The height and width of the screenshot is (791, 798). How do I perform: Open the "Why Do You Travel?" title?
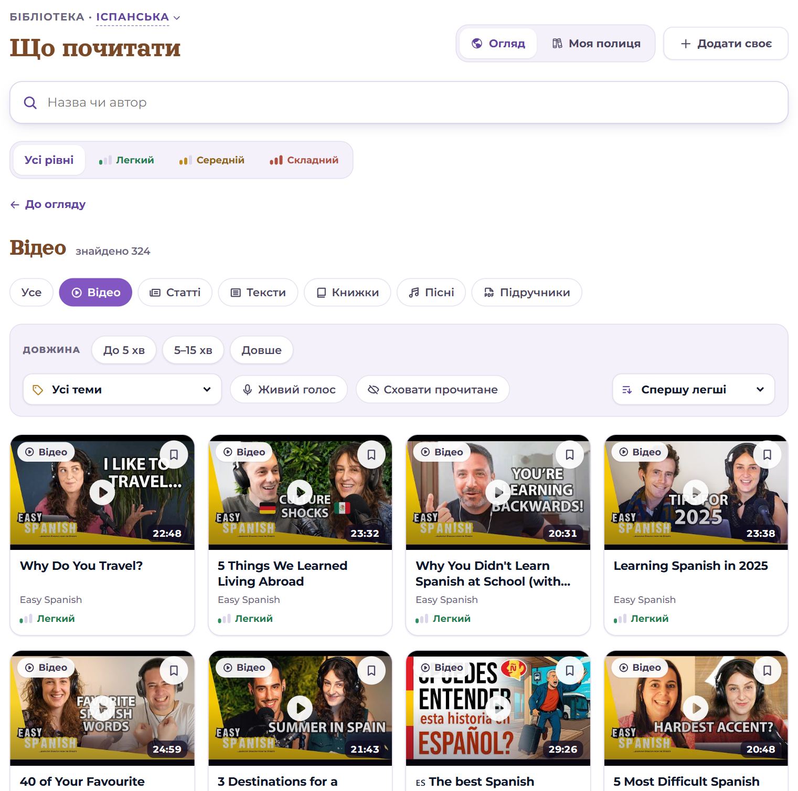click(81, 566)
